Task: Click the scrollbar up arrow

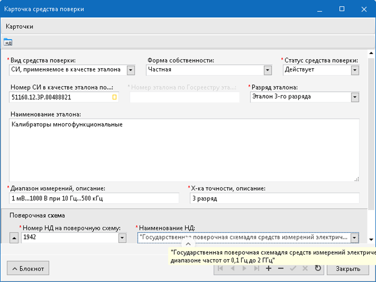Action: click(371, 53)
